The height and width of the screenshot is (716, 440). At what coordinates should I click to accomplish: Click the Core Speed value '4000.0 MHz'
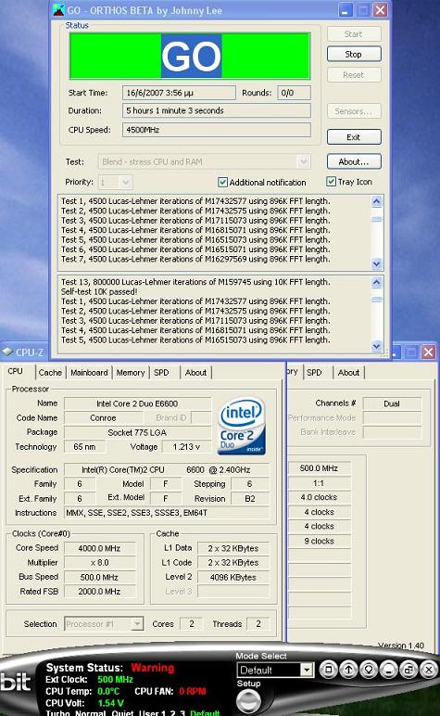(99, 548)
